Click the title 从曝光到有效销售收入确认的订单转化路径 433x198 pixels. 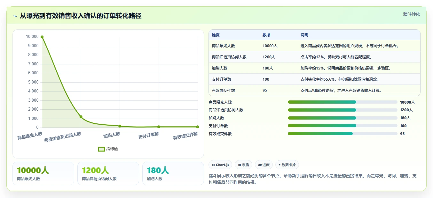point(81,16)
